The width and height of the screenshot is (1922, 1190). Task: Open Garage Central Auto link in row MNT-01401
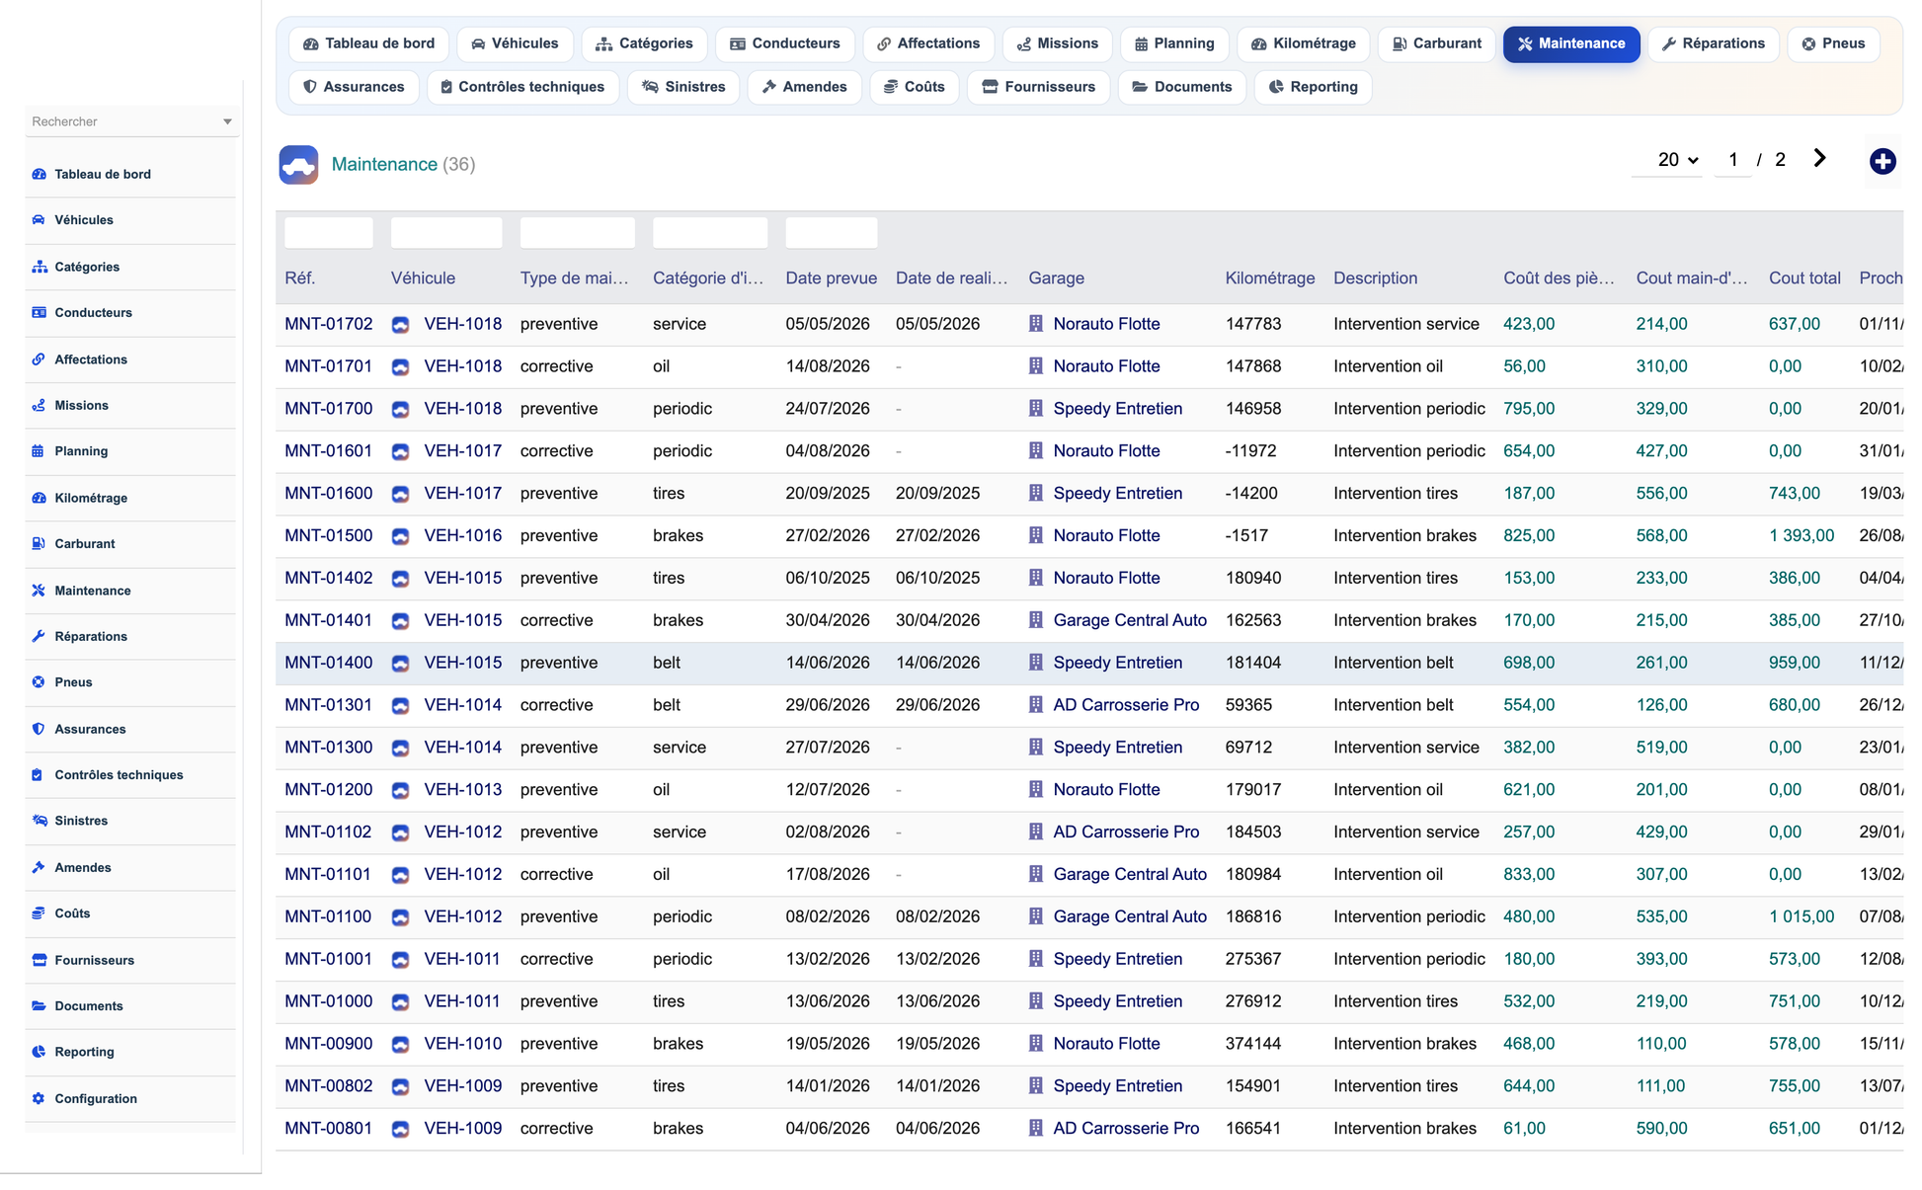1130,620
